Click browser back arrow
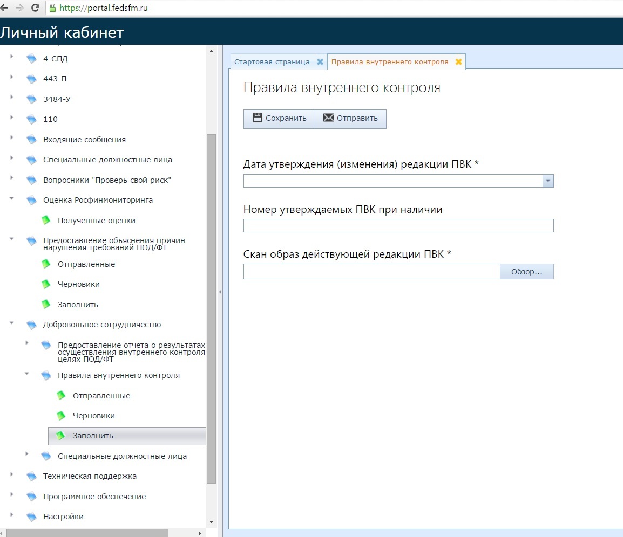The height and width of the screenshot is (537, 623). click(4, 8)
